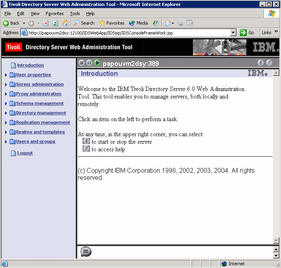This screenshot has width=281, height=268.
Task: Click the Logout page icon in sidebar
Action: coord(13,153)
